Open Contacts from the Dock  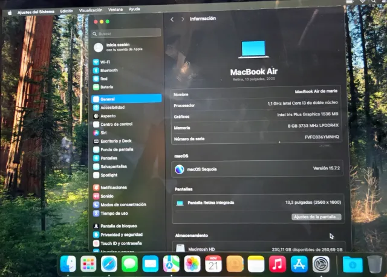pos(235,264)
